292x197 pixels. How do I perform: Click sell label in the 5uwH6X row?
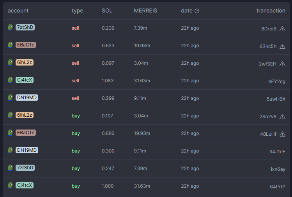point(75,98)
